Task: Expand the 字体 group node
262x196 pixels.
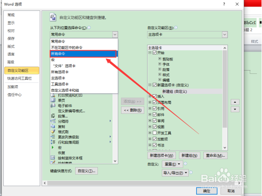Action: tap(160, 64)
